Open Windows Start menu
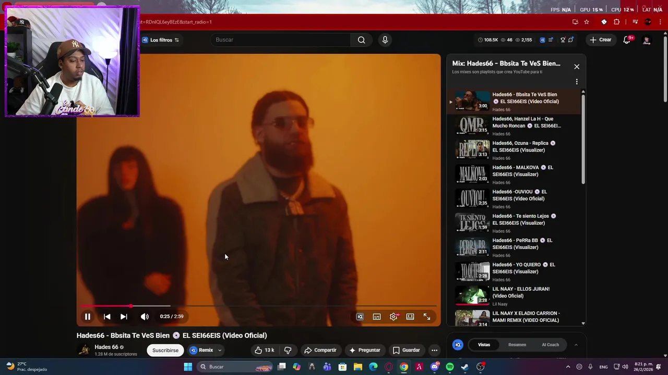668x375 pixels. (188, 367)
